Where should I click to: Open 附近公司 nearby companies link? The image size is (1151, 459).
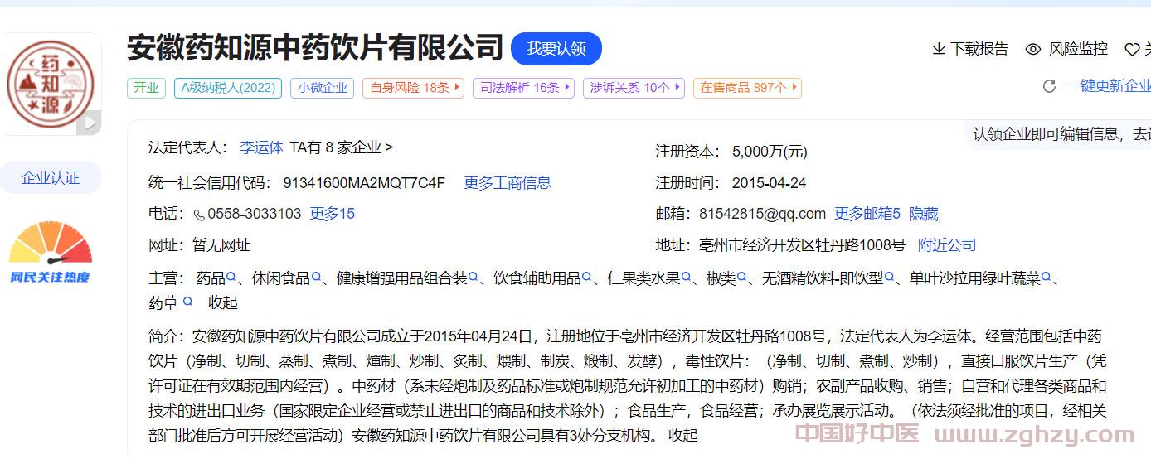click(x=947, y=245)
